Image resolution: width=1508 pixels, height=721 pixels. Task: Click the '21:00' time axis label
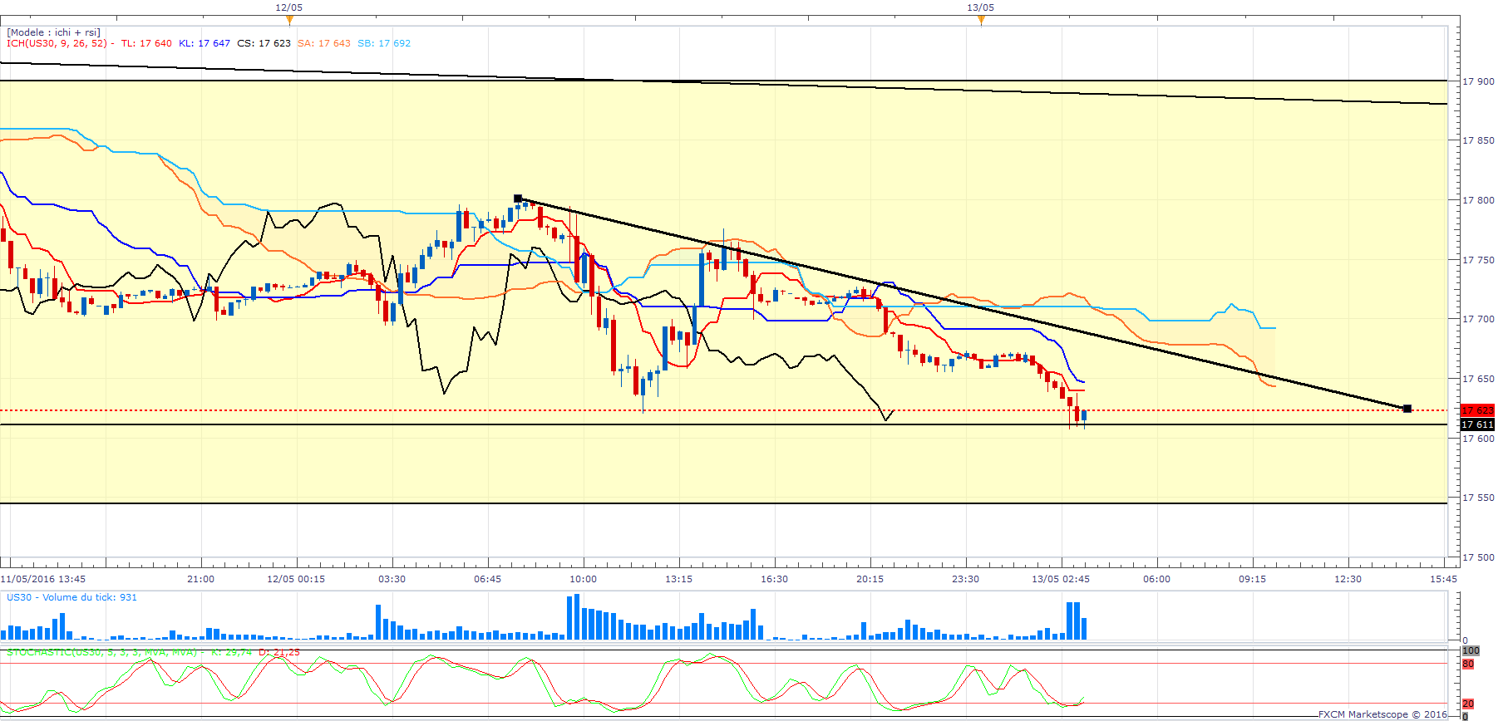coord(201,579)
